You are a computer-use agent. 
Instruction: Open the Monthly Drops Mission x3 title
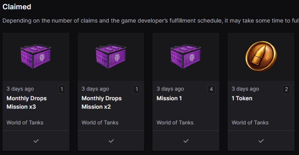click(27, 103)
